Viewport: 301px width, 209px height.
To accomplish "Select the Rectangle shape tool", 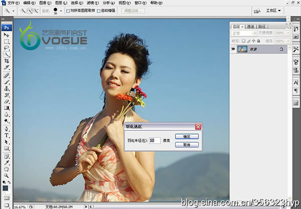I will (x=7, y=148).
